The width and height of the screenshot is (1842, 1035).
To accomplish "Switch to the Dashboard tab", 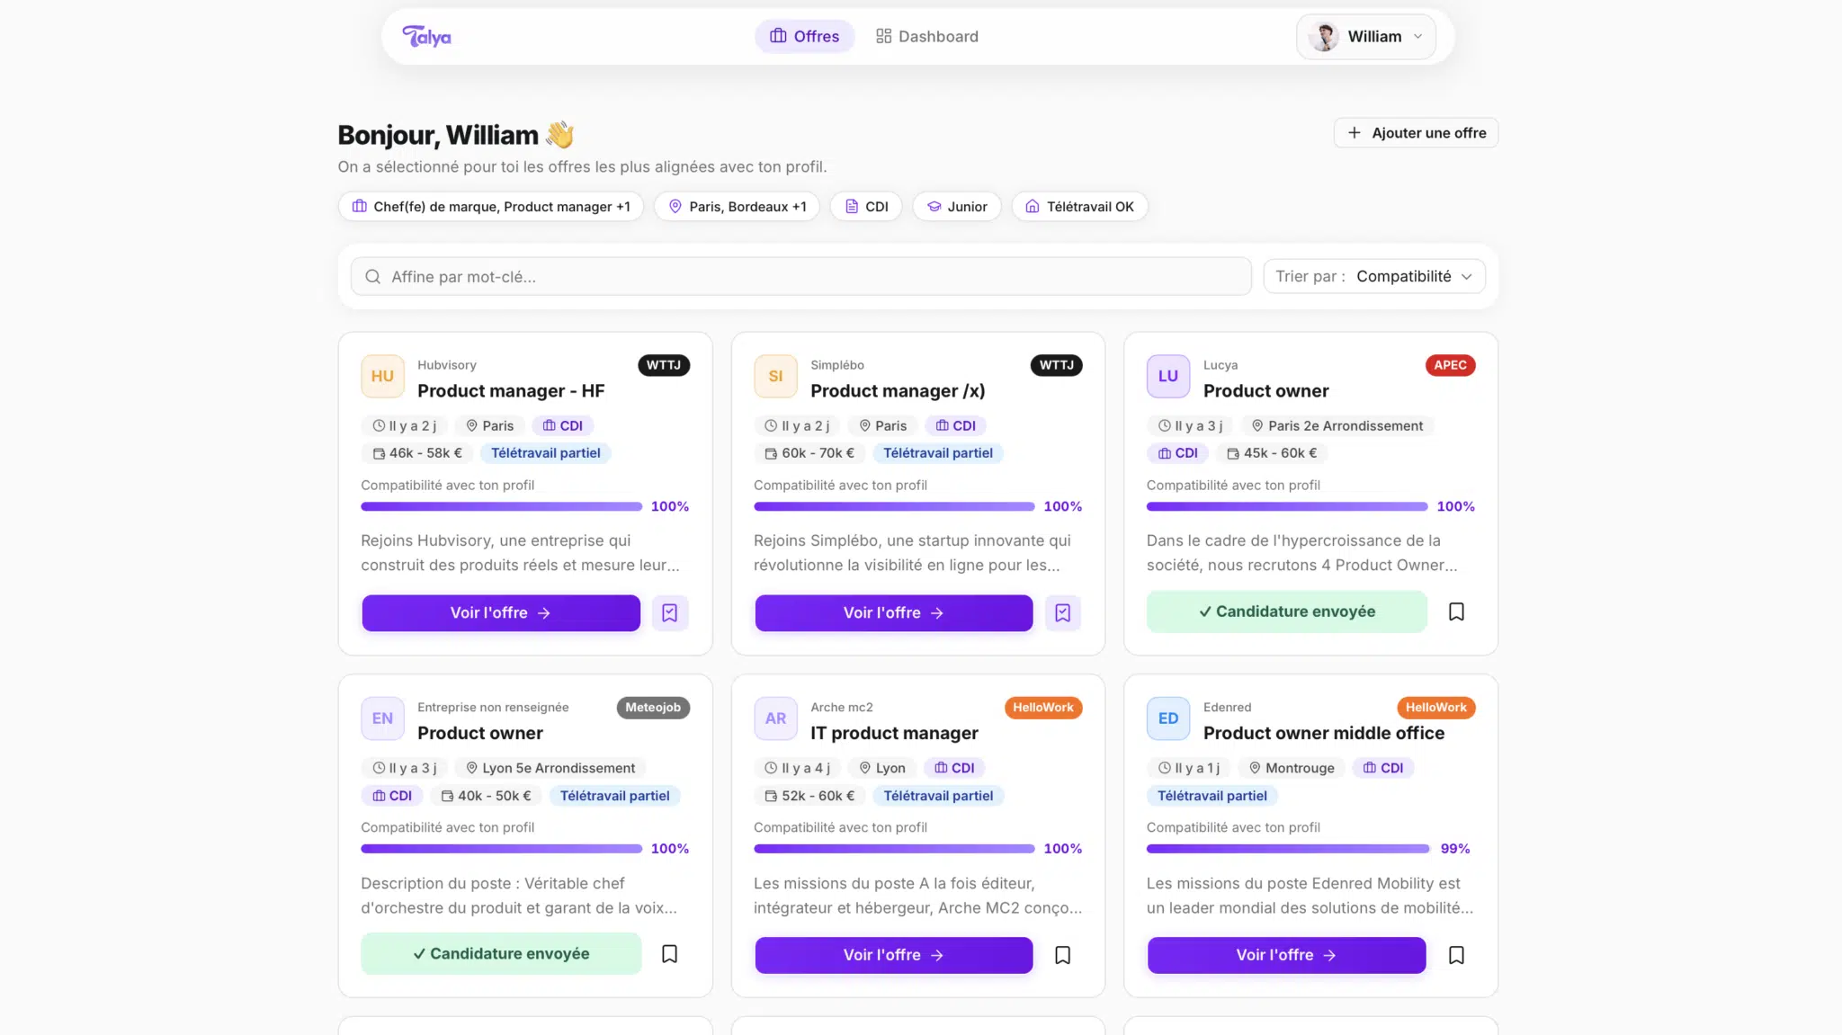I will (927, 37).
